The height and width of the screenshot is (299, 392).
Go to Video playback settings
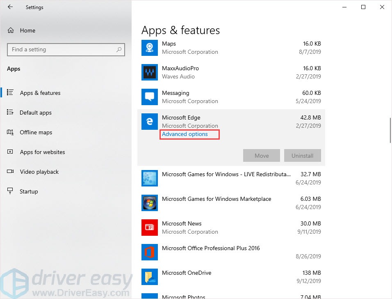[39, 172]
